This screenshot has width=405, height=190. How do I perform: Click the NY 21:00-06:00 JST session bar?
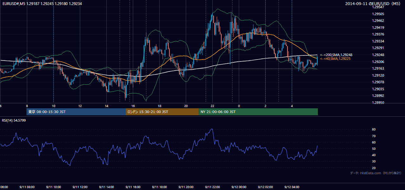click(x=258, y=112)
